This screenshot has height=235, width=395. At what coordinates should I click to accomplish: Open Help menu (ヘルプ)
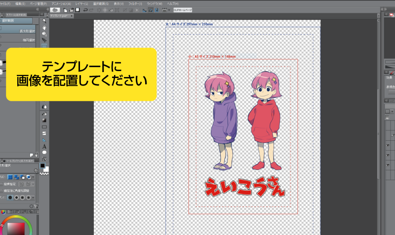click(173, 4)
